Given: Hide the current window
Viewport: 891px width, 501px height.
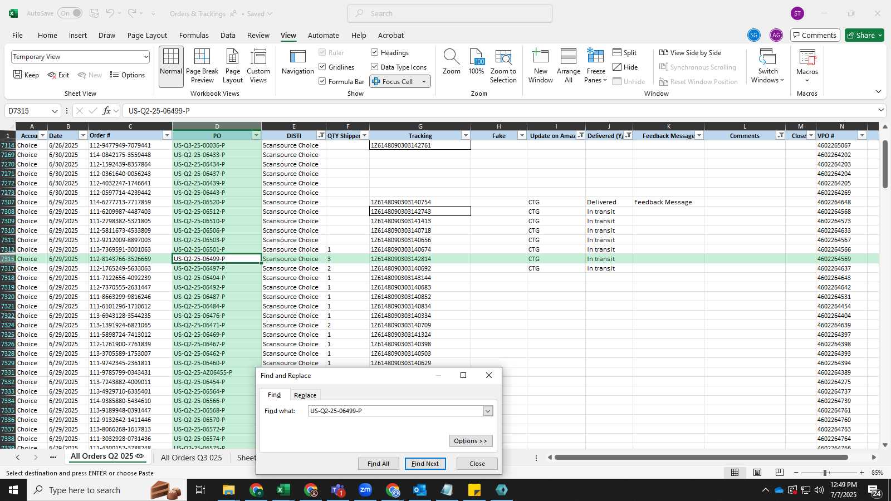Looking at the screenshot, I should click(625, 67).
